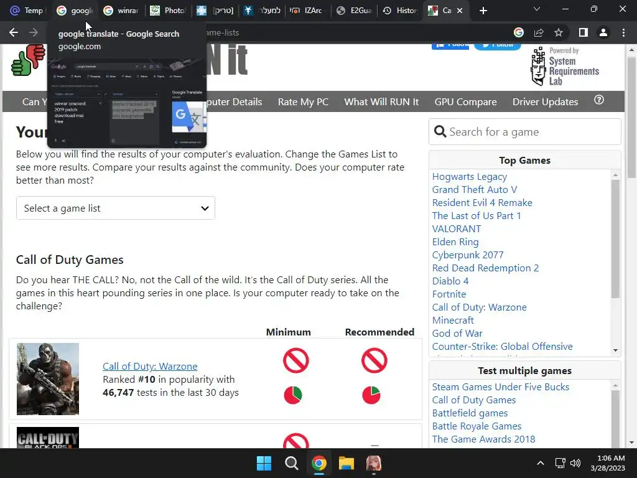The height and width of the screenshot is (478, 637).
Task: Switch to the IZArc tab
Action: pos(307,11)
